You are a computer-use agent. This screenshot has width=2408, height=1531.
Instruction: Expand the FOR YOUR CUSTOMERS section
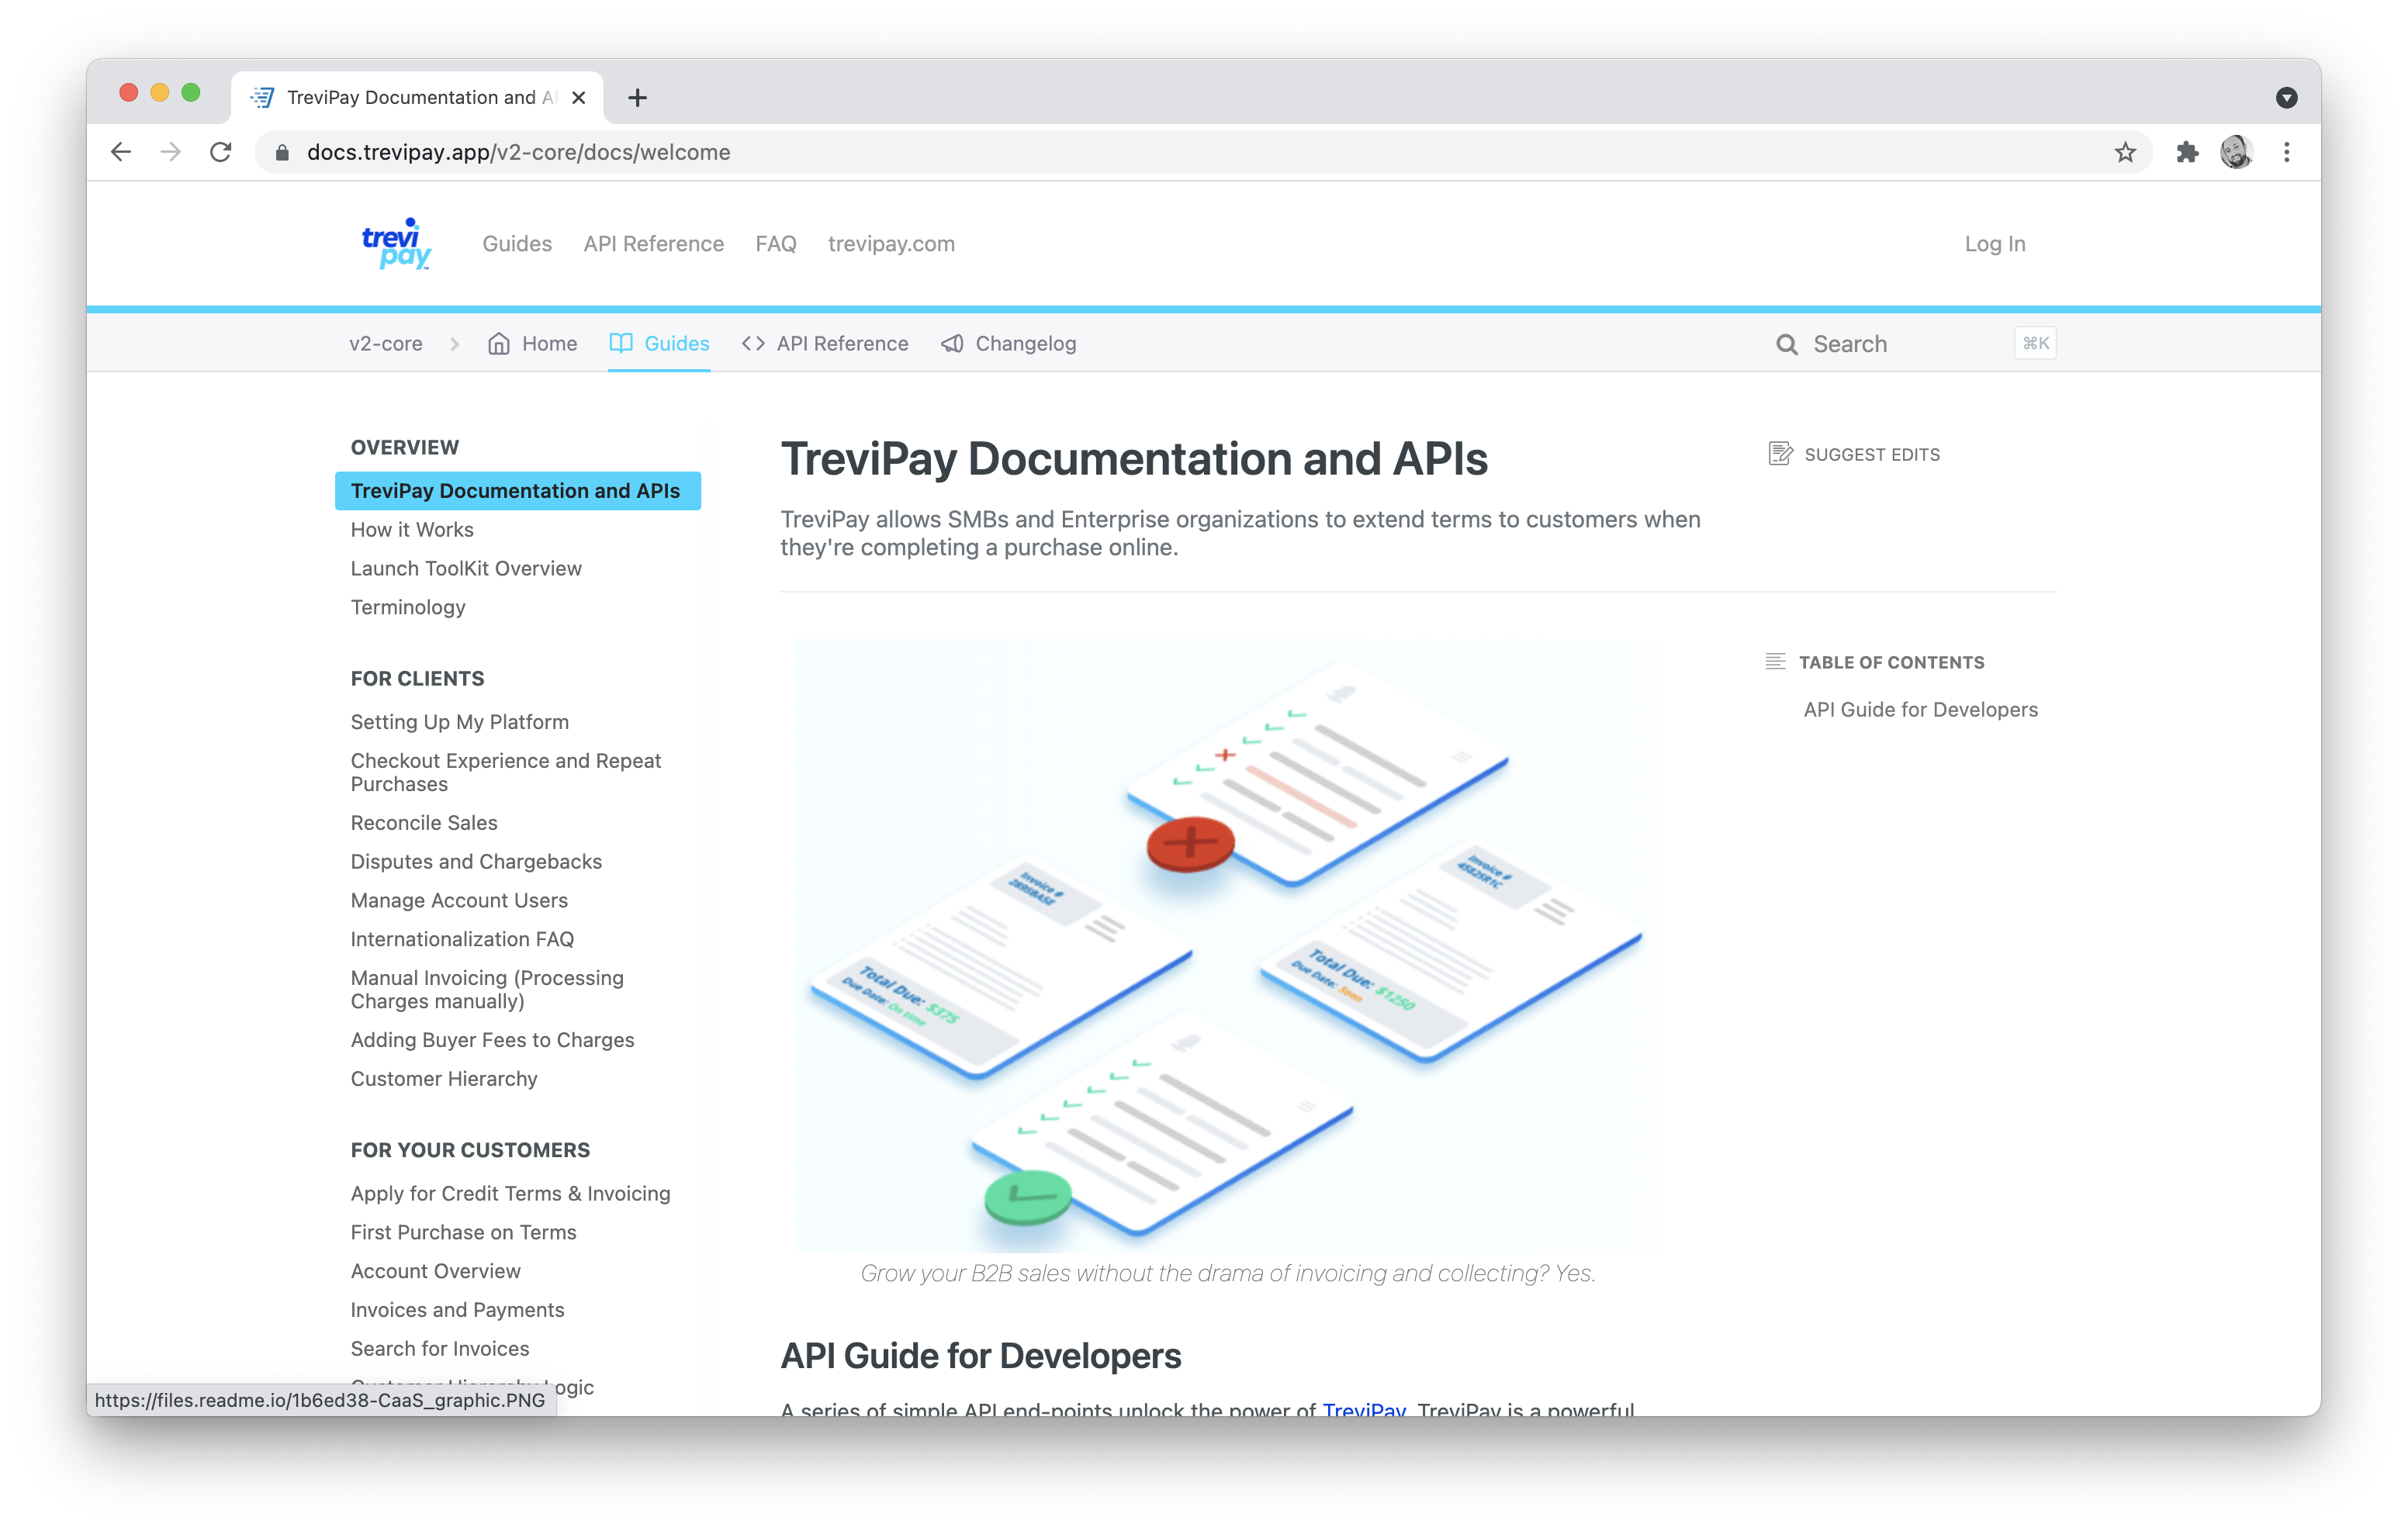pyautogui.click(x=469, y=1149)
